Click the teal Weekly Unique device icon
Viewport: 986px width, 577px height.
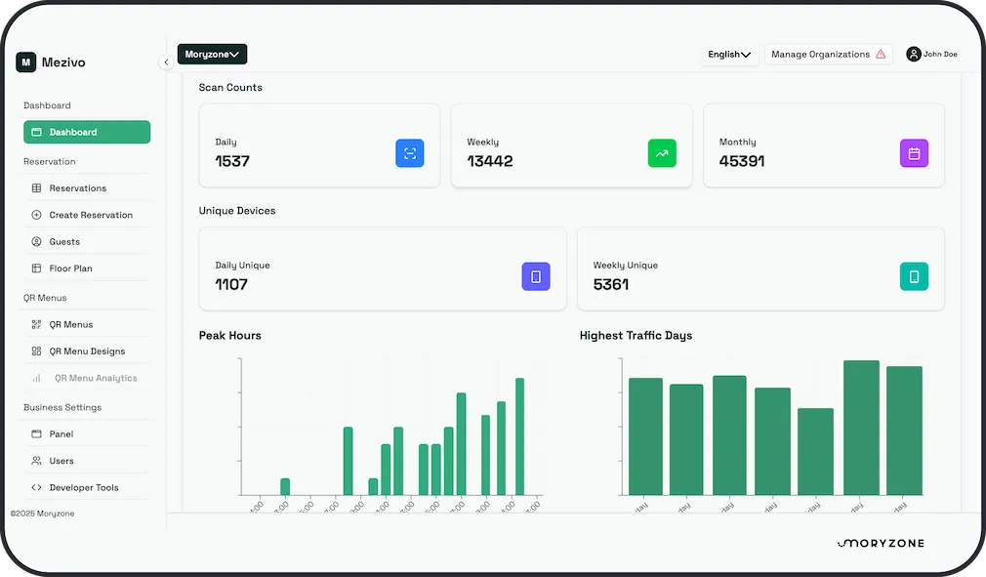[914, 276]
